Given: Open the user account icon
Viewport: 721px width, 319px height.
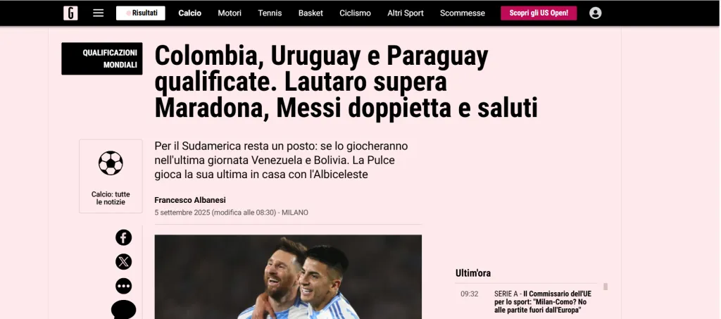Looking at the screenshot, I should [x=595, y=13].
